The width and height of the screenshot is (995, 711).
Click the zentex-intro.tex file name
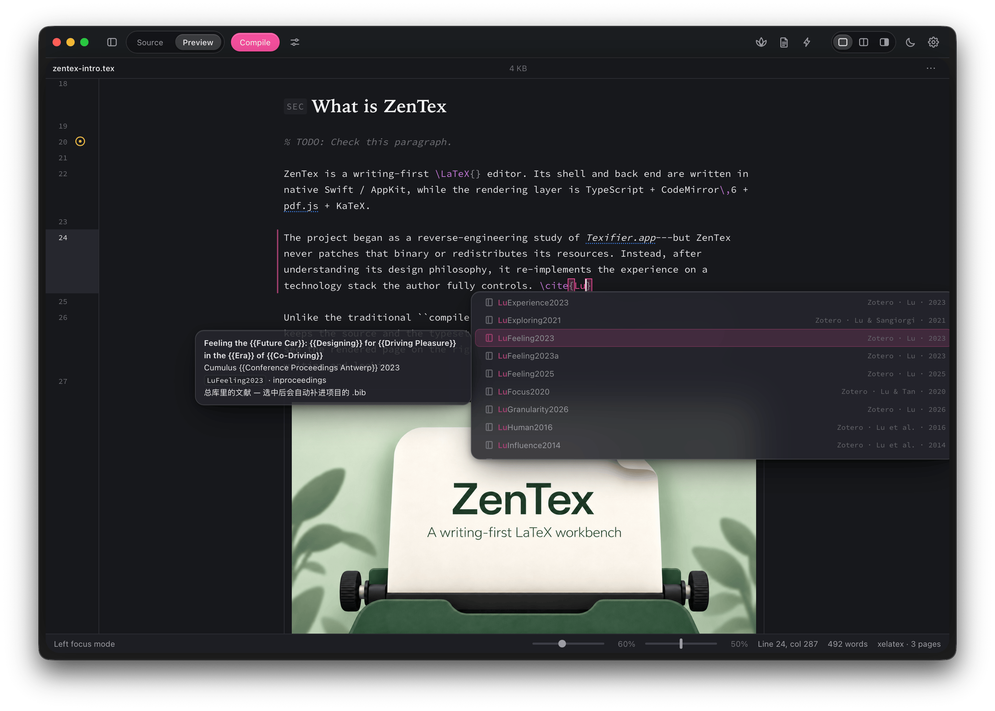coord(84,68)
